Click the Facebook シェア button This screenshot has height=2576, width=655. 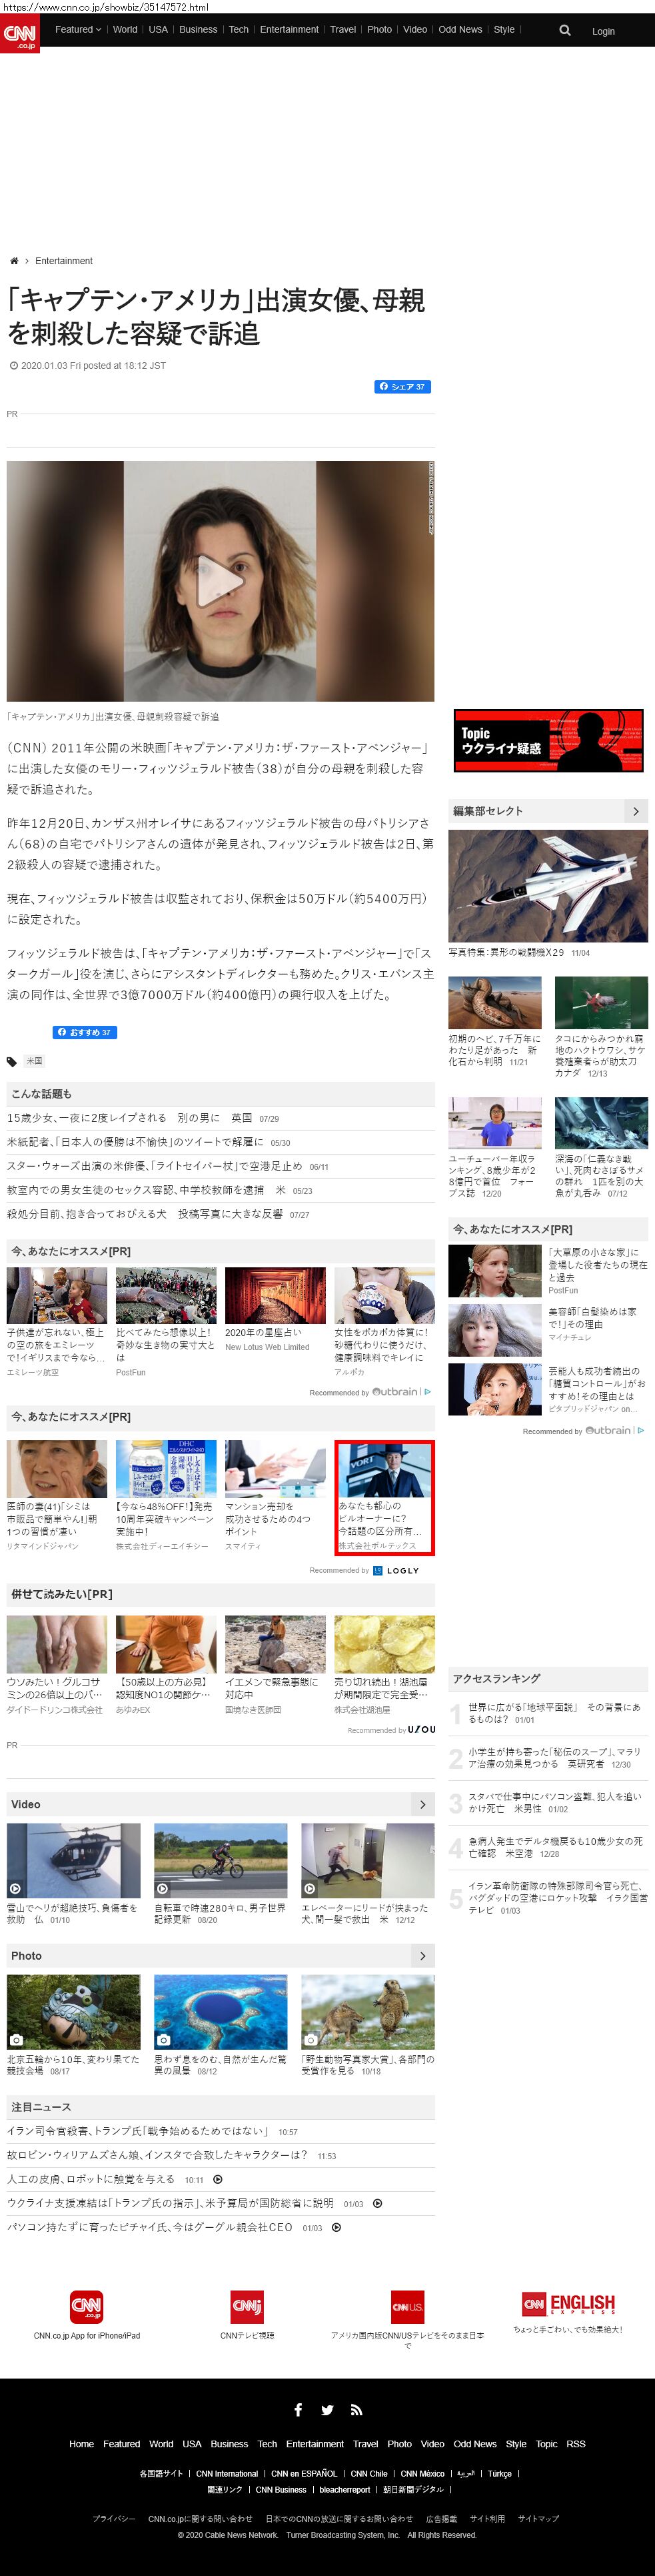pos(402,387)
